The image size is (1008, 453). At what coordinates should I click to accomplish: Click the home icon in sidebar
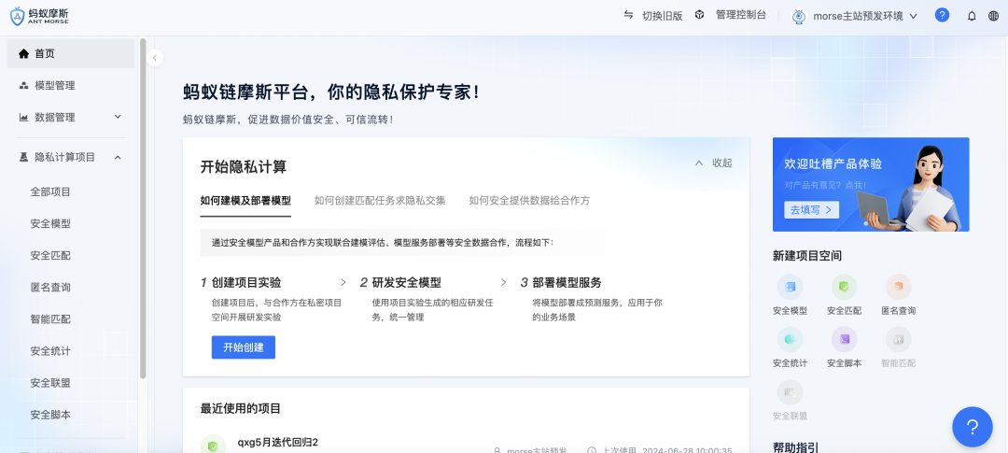click(23, 53)
